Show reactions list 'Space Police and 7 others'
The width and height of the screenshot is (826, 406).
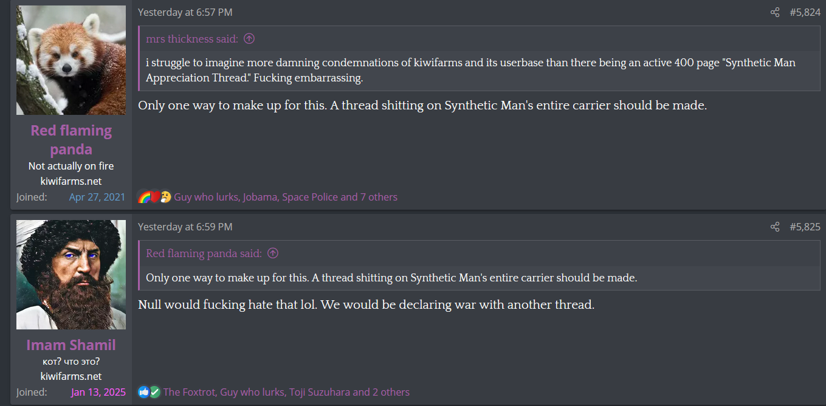[340, 197]
